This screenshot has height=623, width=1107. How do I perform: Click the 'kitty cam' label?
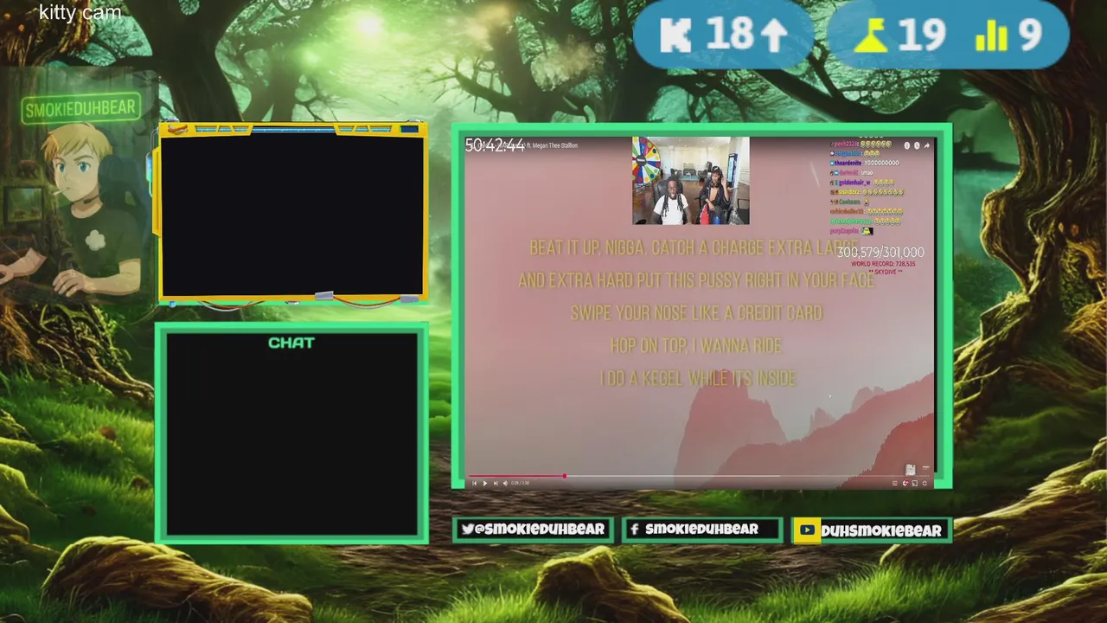point(80,13)
